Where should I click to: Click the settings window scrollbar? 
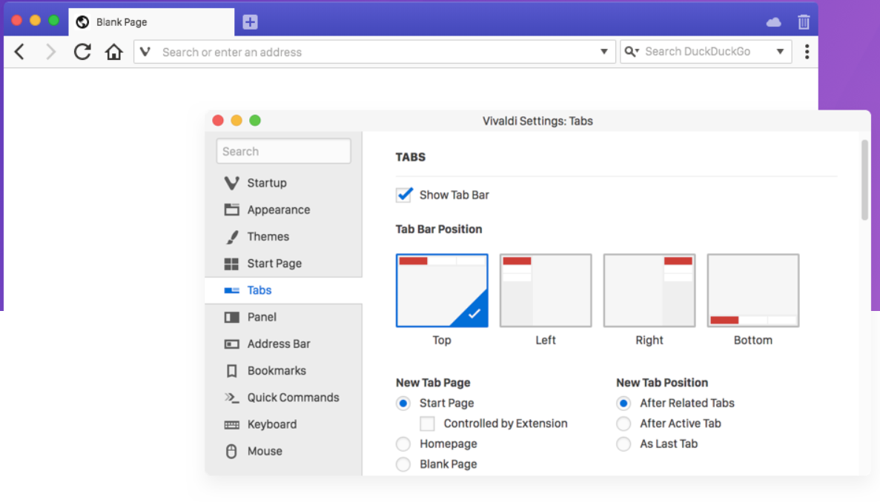865,181
